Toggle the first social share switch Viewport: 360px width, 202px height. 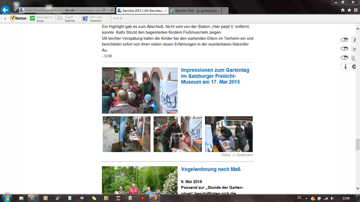[344, 39]
